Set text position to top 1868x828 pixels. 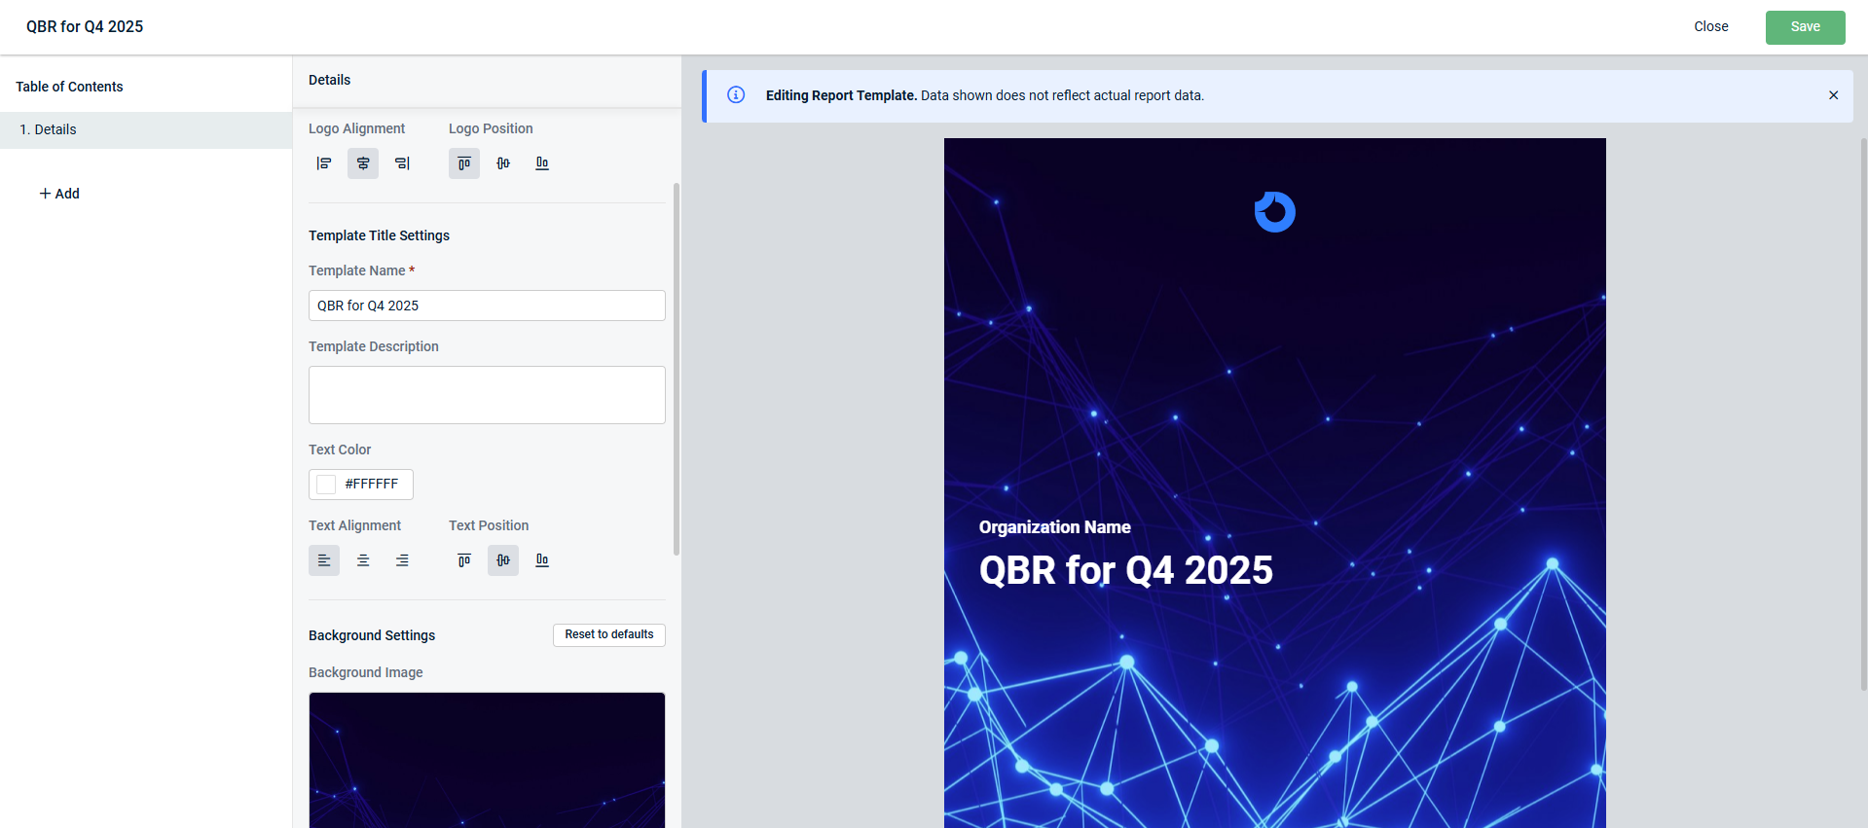pyautogui.click(x=464, y=560)
